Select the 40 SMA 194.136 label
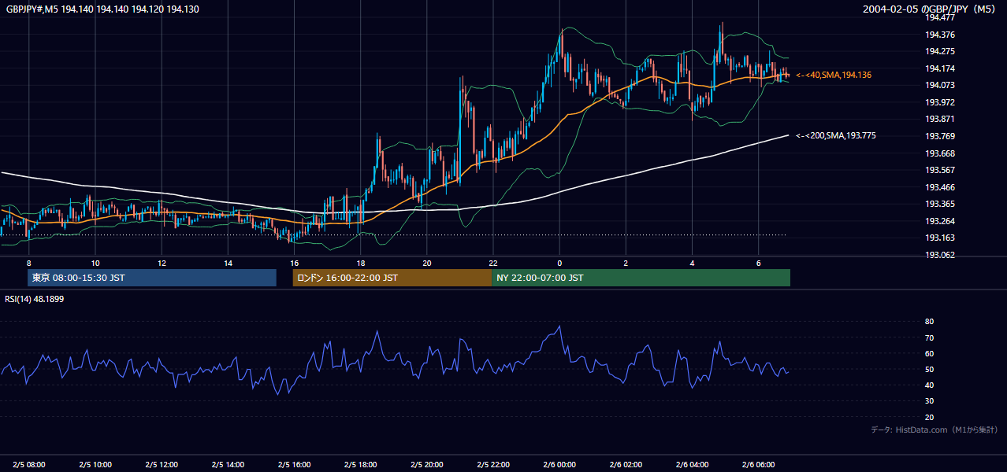1007x472 pixels. (834, 75)
